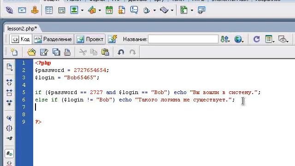Insert the current date
The width and height of the screenshot is (295, 166).
point(109,10)
